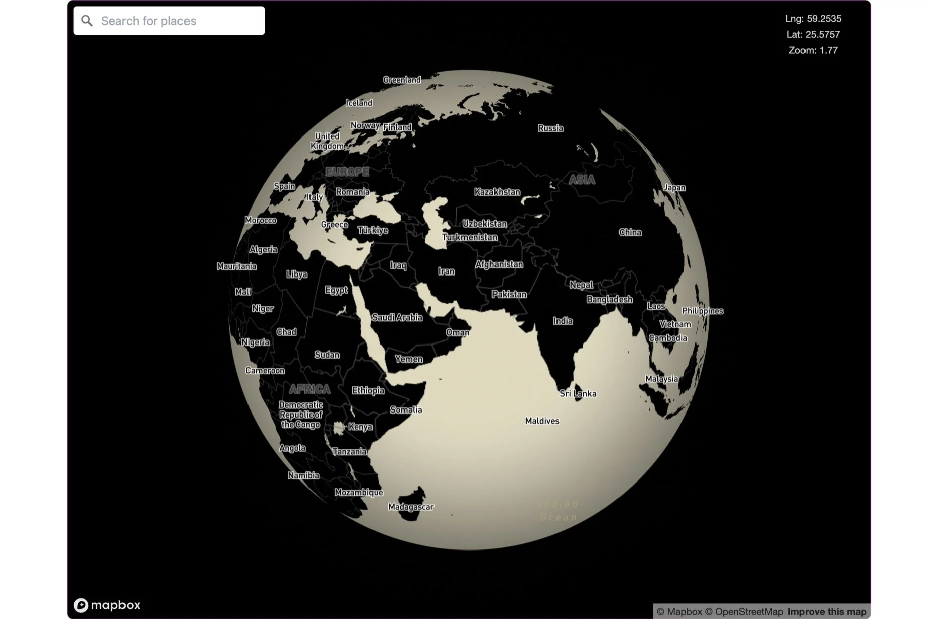
Task: Click the Maldives label
Action: pyautogui.click(x=542, y=421)
